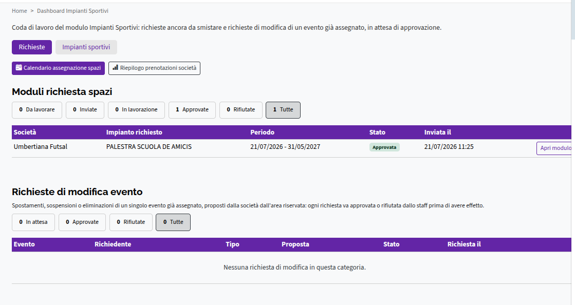Click the Approvata status badge
The image size is (575, 305).
click(384, 147)
